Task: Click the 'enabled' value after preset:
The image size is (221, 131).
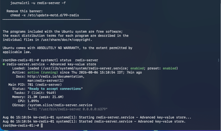Action: click(169, 68)
